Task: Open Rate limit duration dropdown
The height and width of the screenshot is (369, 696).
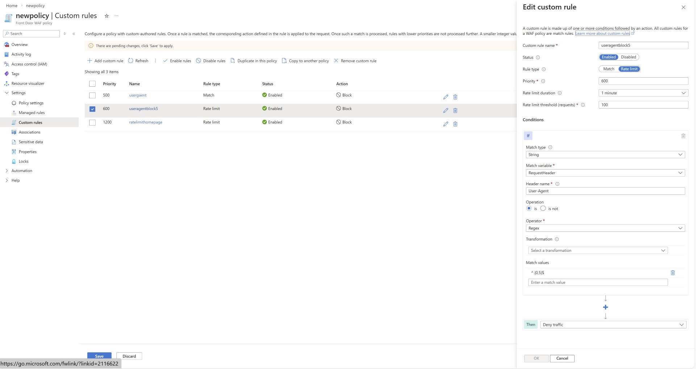Action: (643, 93)
